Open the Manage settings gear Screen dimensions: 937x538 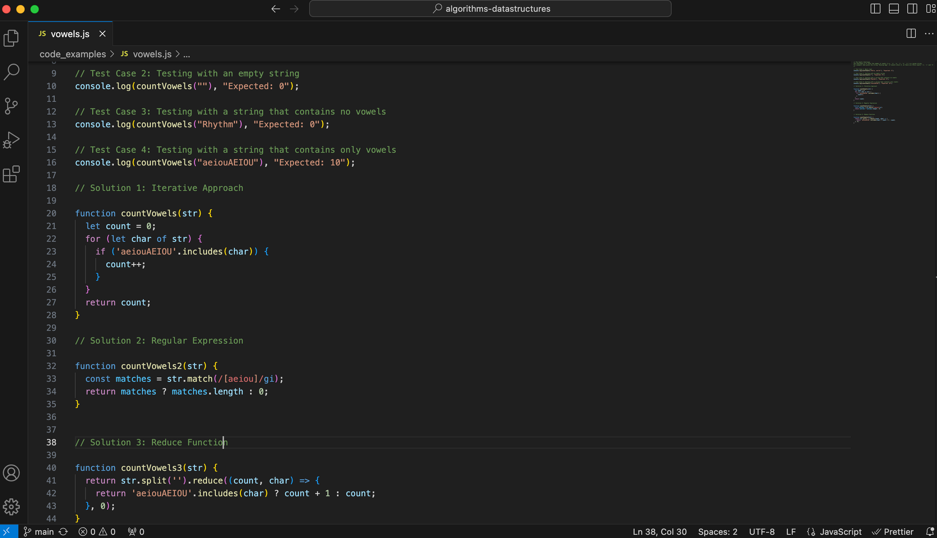click(x=11, y=507)
